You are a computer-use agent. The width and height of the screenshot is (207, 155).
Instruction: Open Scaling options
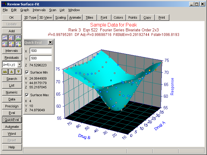point(61,17)
